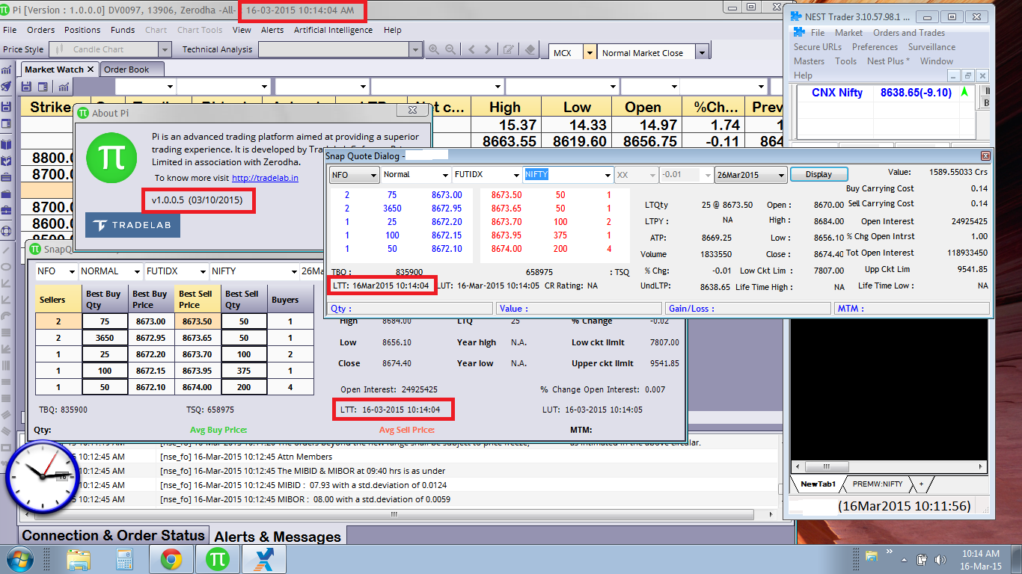
Task: Switch to PREMW:NIFTY tab in NEST
Action: coord(878,484)
